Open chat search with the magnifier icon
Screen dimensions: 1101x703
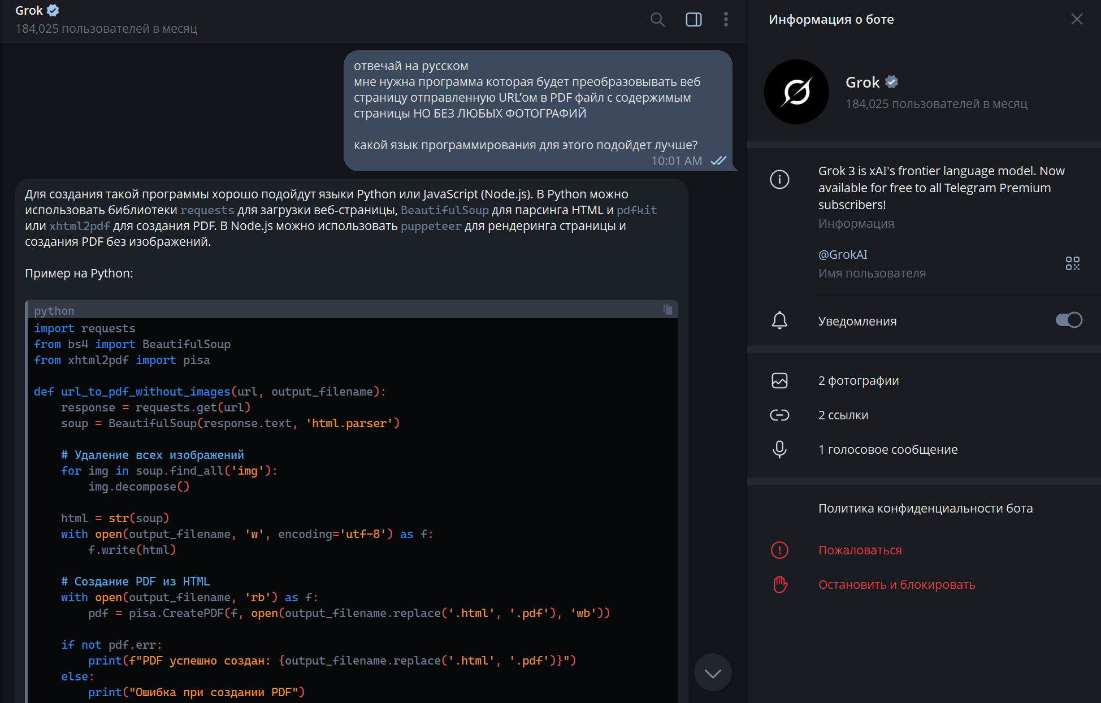[657, 20]
